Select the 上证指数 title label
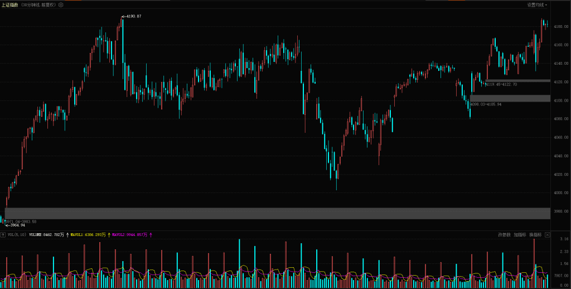The width and height of the screenshot is (571, 289). click(9, 4)
